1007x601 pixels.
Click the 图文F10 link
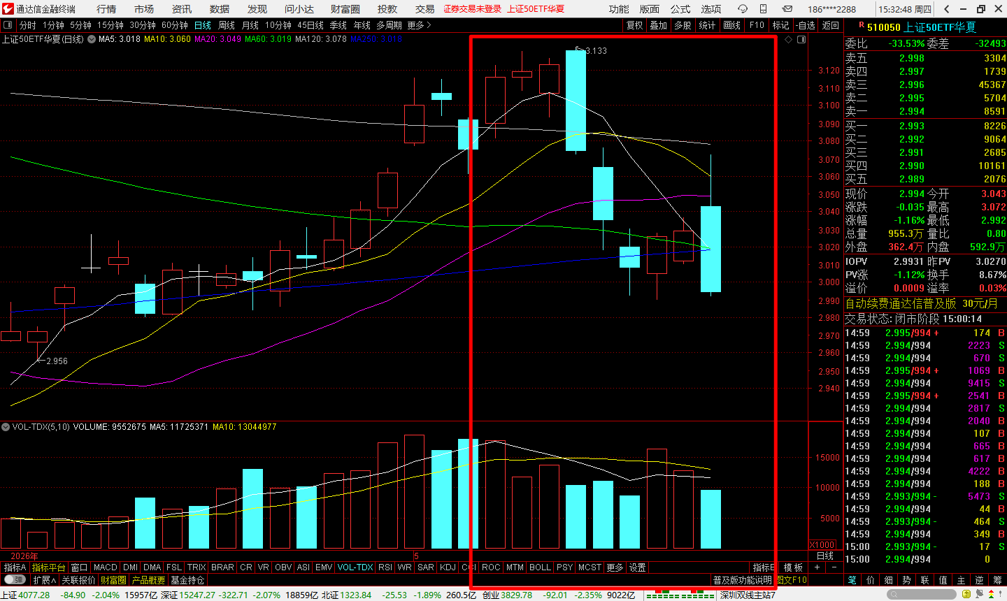point(792,580)
